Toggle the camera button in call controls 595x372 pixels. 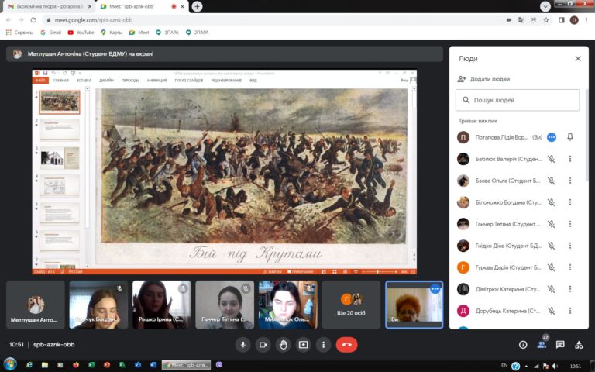263,345
